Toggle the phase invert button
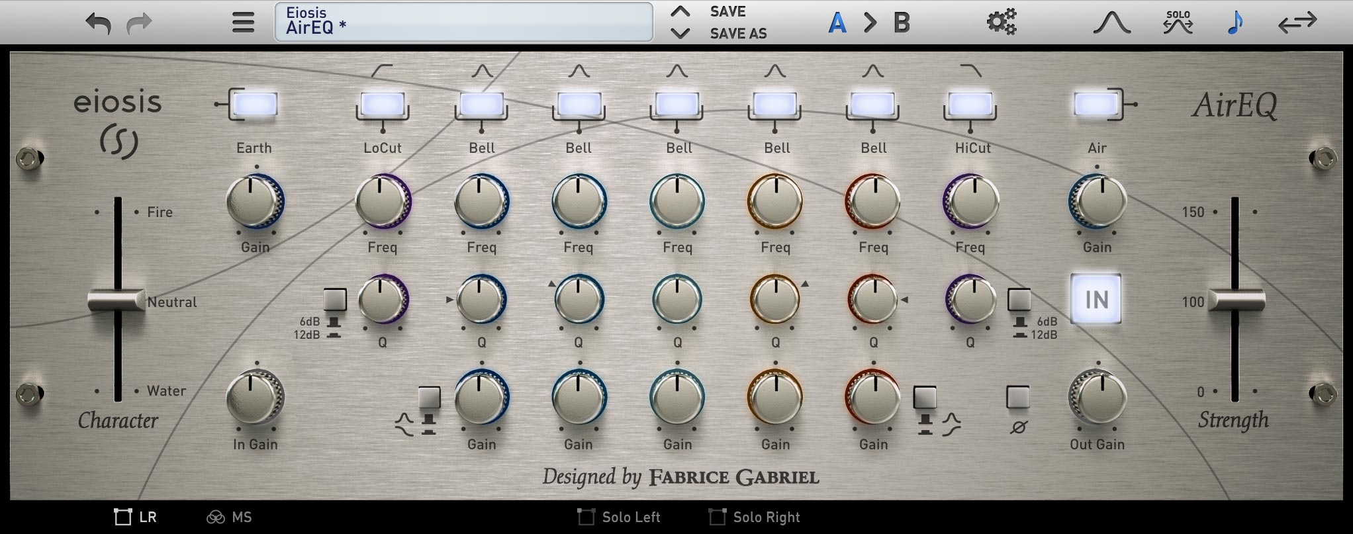1353x534 pixels. (1018, 397)
